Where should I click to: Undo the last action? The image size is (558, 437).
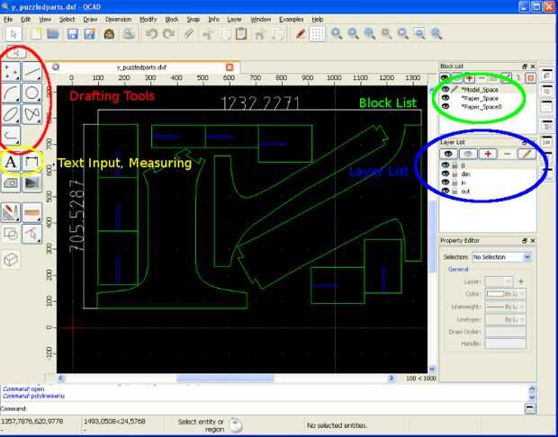pos(151,34)
